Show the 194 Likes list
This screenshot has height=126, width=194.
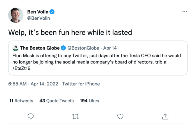pyautogui.click(x=89, y=100)
